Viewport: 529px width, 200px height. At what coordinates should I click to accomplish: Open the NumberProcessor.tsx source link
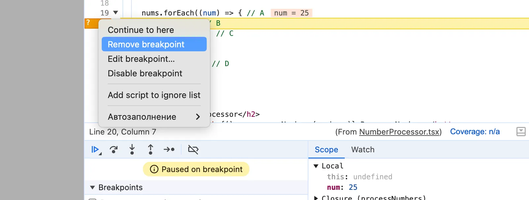click(x=399, y=132)
